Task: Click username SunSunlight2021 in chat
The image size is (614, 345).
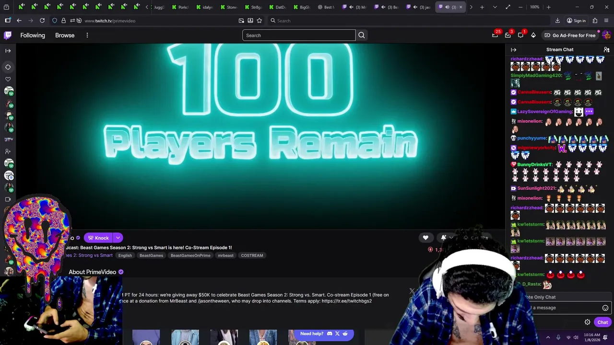Action: [536, 188]
